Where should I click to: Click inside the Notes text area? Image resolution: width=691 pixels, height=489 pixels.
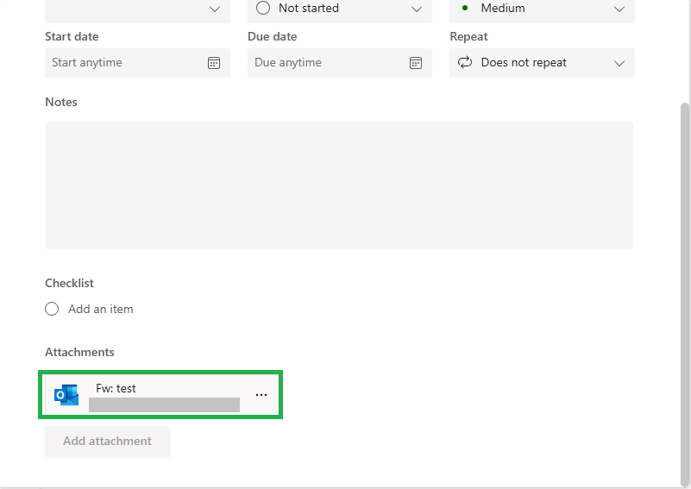click(x=339, y=185)
